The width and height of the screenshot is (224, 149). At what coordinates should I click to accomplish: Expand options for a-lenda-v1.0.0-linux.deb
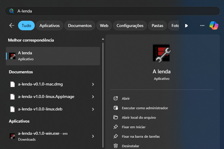(x=93, y=109)
